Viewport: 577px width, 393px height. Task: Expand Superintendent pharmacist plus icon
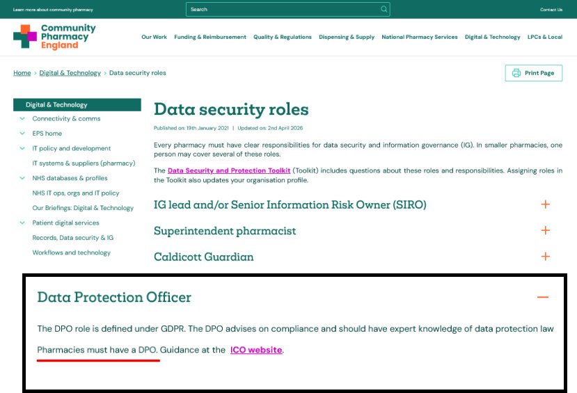545,230
